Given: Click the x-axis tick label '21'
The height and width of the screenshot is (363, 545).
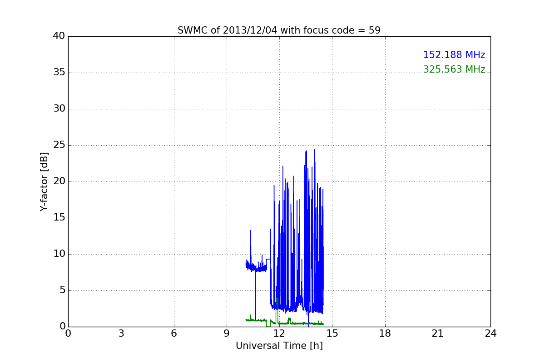Looking at the screenshot, I should 438,334.
